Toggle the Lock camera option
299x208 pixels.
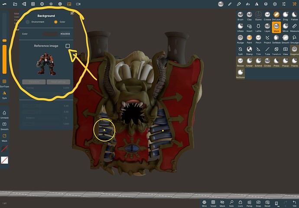click(240, 203)
